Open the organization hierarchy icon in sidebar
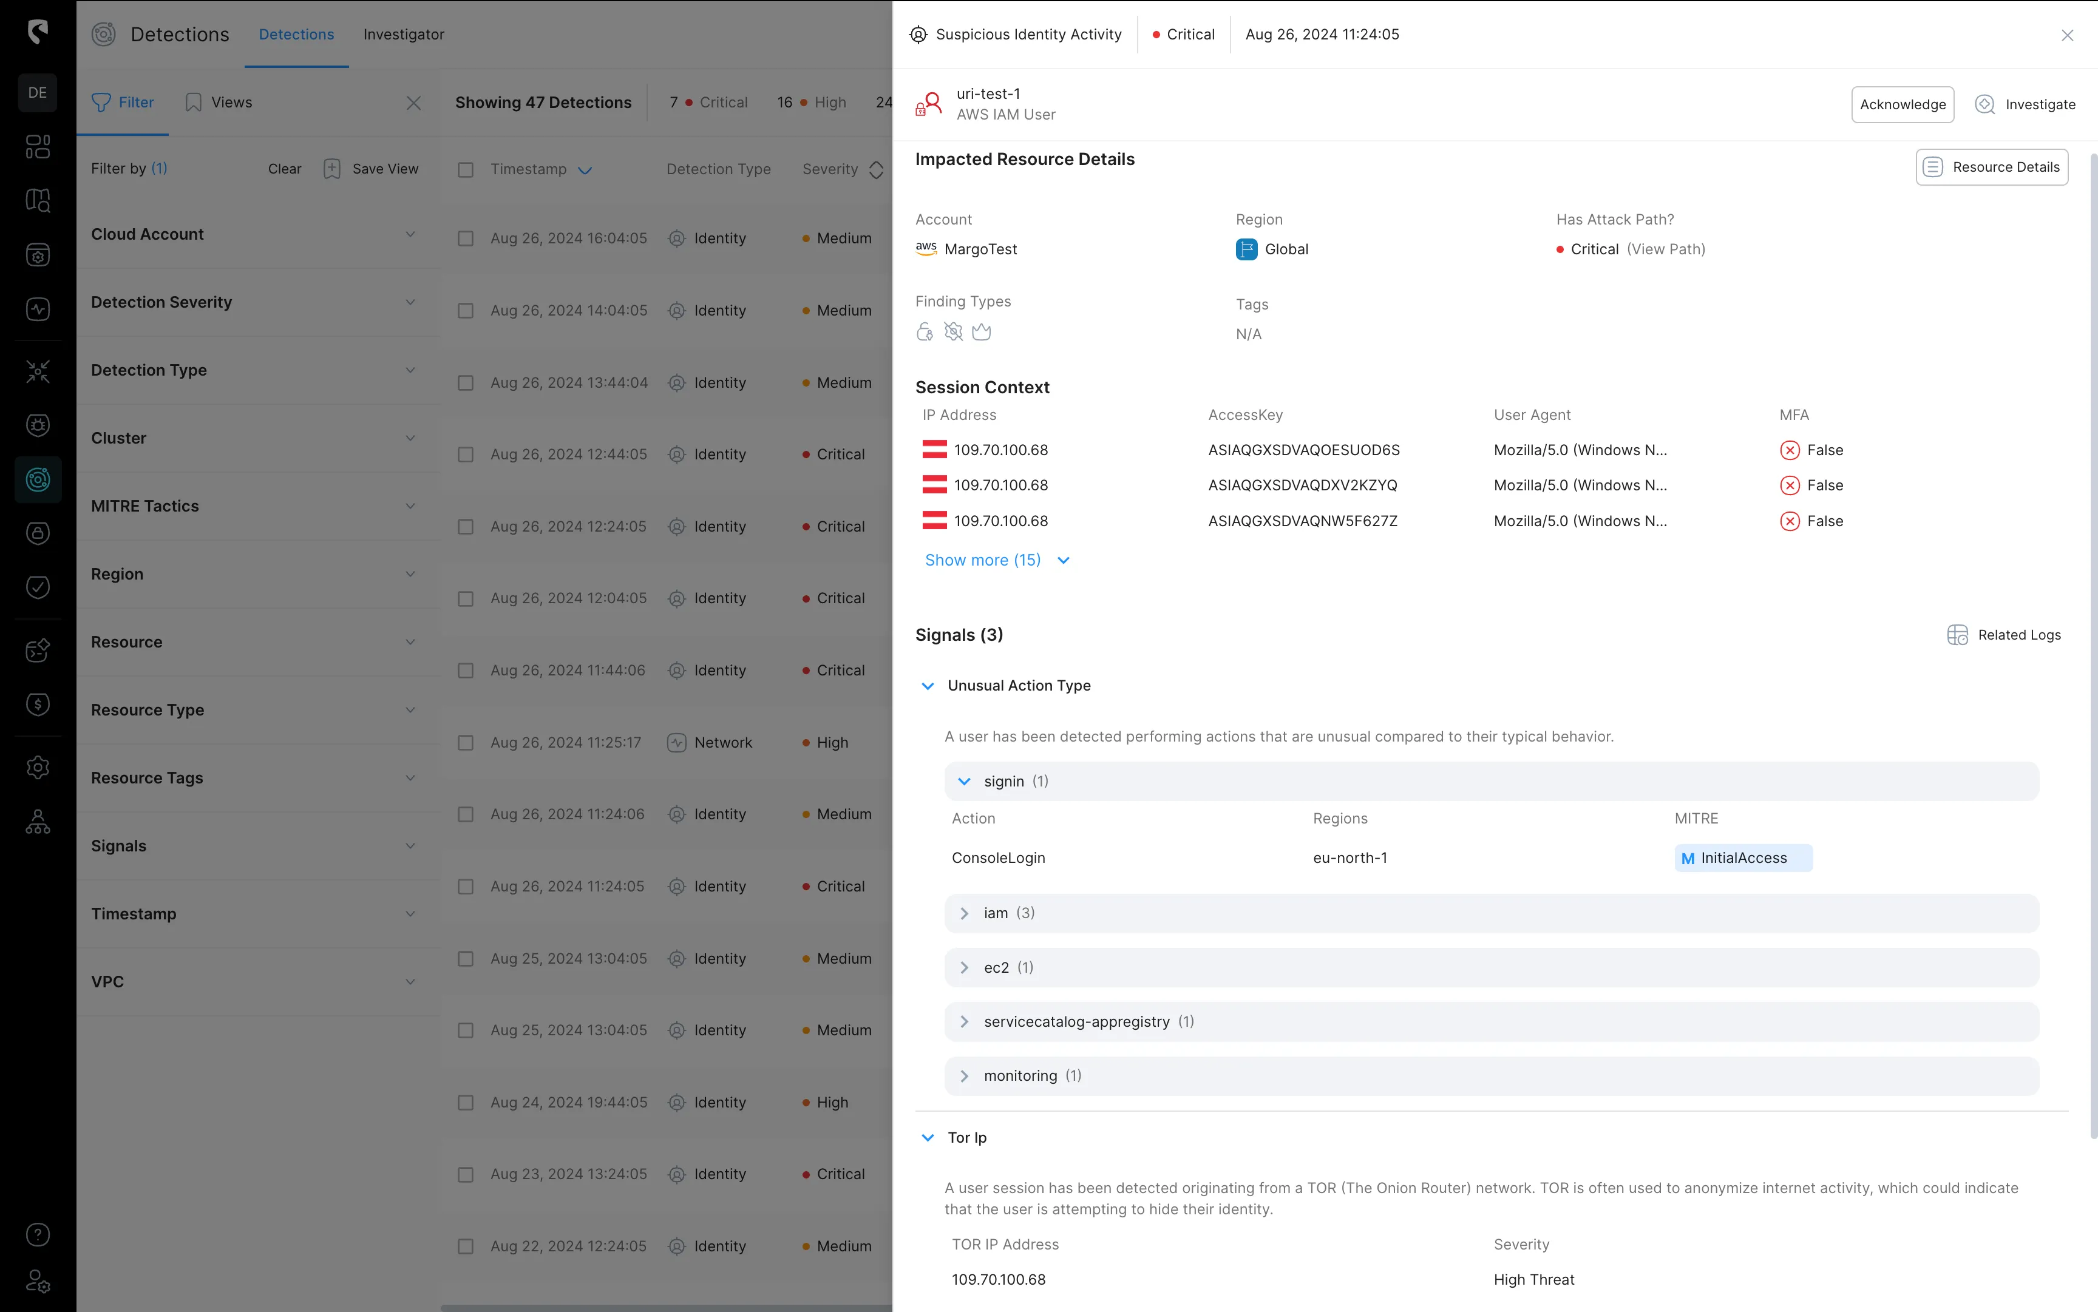 click(37, 822)
